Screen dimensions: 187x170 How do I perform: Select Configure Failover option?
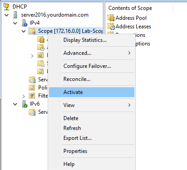(x=92, y=66)
